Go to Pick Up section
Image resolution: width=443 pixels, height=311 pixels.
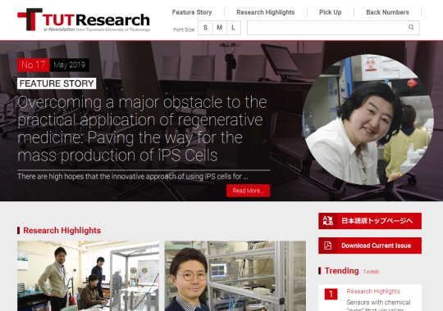click(x=331, y=12)
